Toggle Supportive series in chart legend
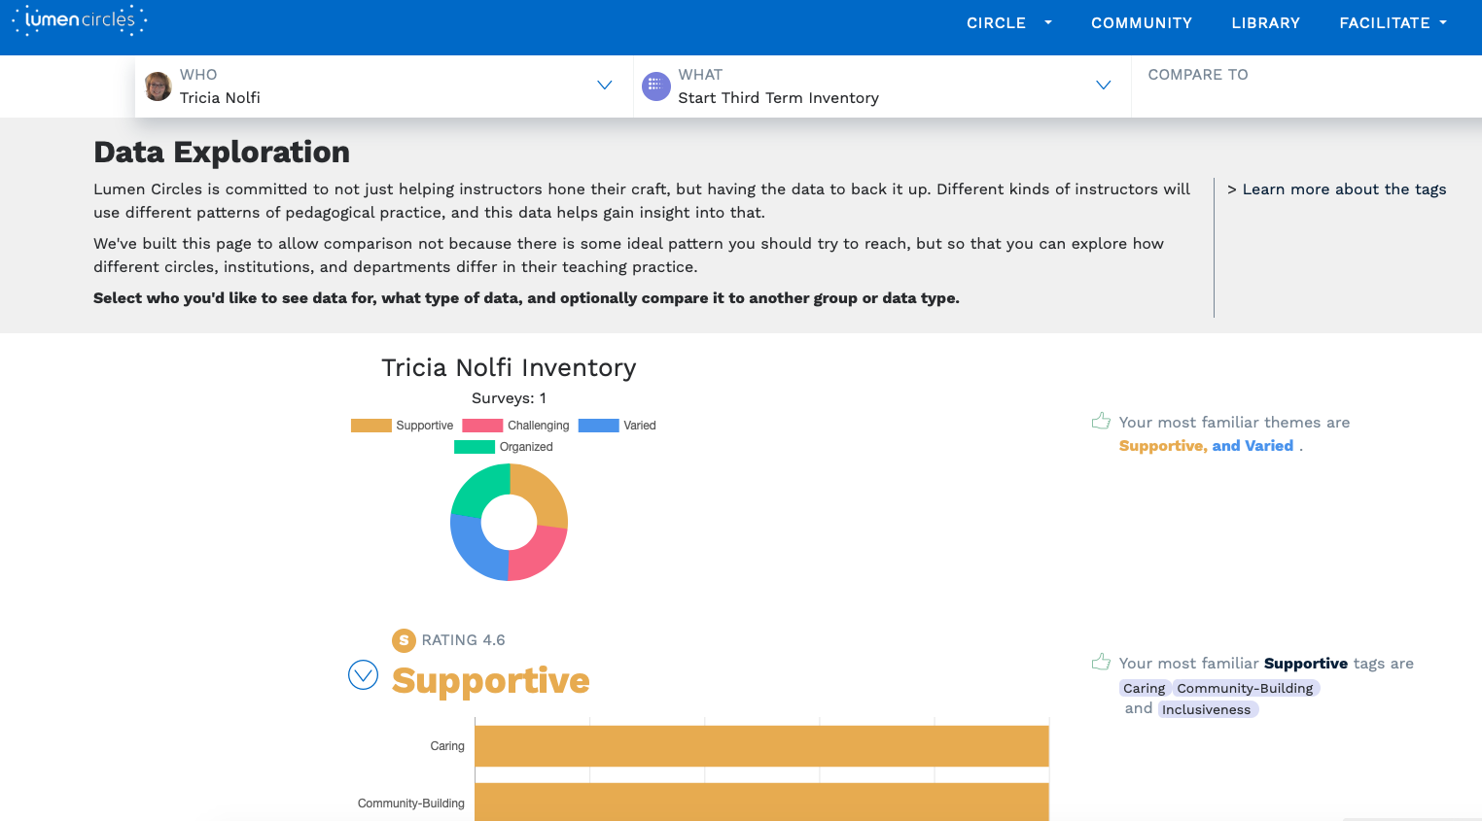This screenshot has height=821, width=1482. pyautogui.click(x=403, y=426)
